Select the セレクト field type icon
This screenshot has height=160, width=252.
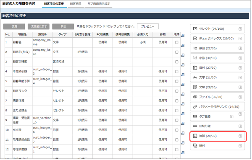click(x=195, y=29)
